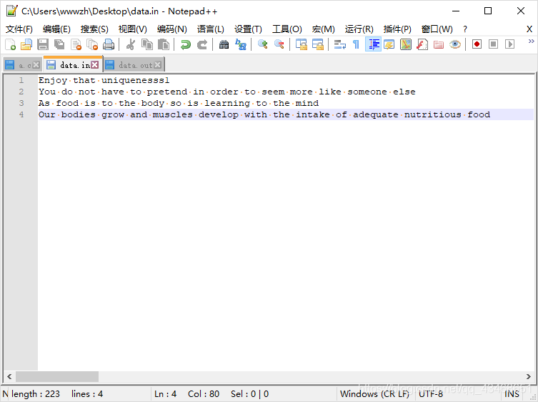Image resolution: width=538 pixels, height=402 pixels.
Task: Open the 运行(R) menu
Action: tap(359, 29)
